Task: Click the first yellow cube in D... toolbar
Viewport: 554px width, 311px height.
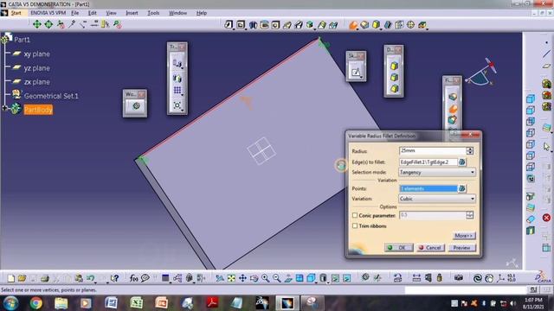Action: coord(395,66)
